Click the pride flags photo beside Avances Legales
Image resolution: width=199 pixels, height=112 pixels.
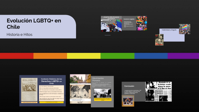click(142, 23)
